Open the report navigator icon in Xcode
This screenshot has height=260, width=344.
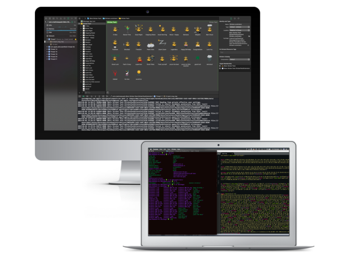[x=75, y=18]
